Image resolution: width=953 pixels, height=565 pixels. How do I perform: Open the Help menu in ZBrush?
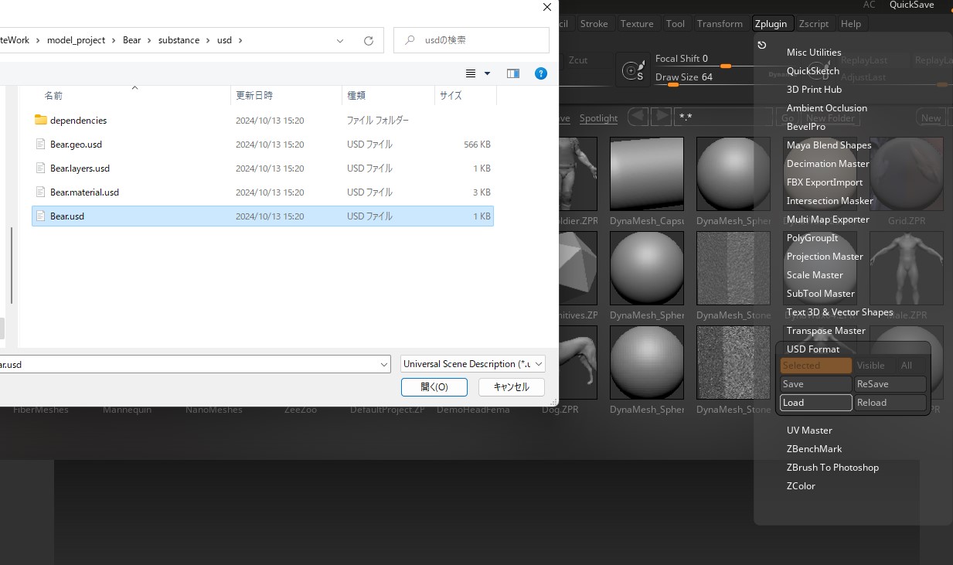pyautogui.click(x=851, y=24)
